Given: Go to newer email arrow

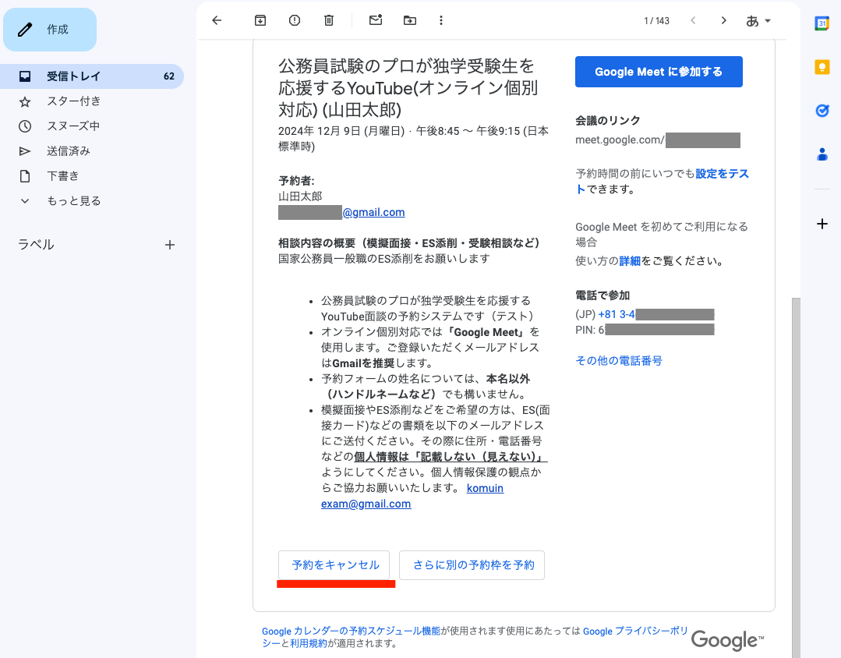Looking at the screenshot, I should click(x=693, y=20).
